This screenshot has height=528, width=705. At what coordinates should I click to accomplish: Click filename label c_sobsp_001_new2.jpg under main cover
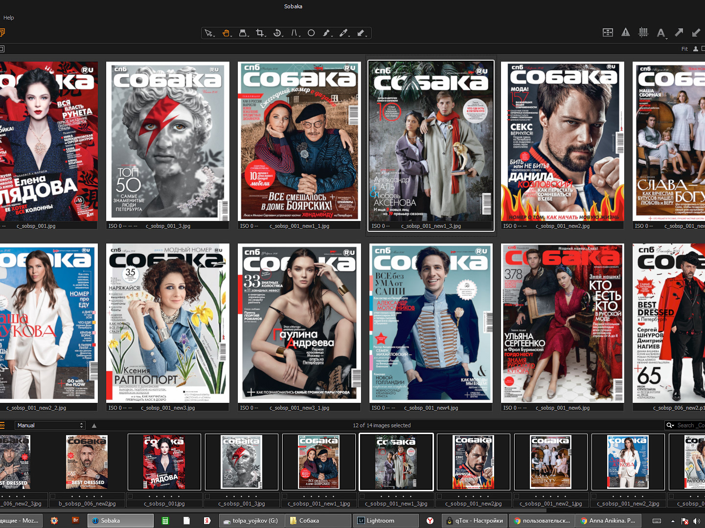[563, 226]
